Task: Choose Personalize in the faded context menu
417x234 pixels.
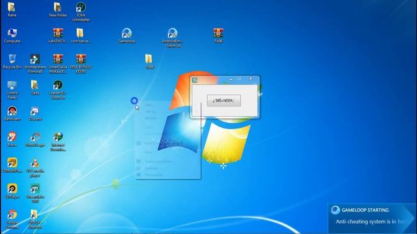Action: point(154,175)
